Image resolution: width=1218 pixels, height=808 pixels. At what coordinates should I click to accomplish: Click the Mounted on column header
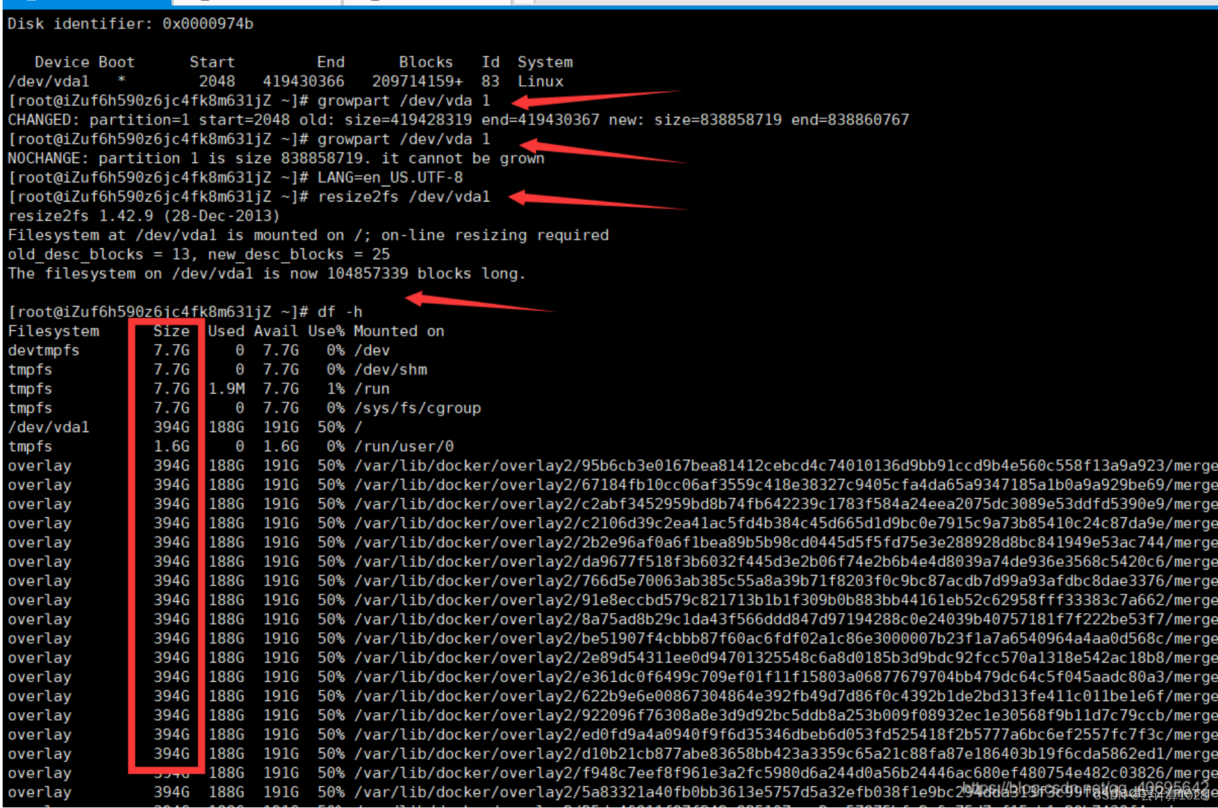tap(397, 331)
